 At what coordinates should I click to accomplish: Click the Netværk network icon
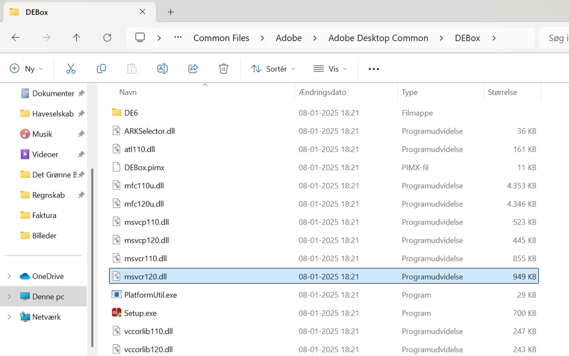[x=25, y=316]
